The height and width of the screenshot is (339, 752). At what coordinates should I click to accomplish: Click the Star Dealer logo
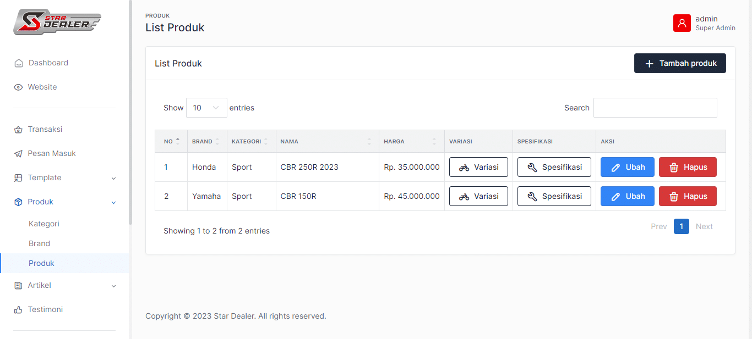(x=57, y=22)
